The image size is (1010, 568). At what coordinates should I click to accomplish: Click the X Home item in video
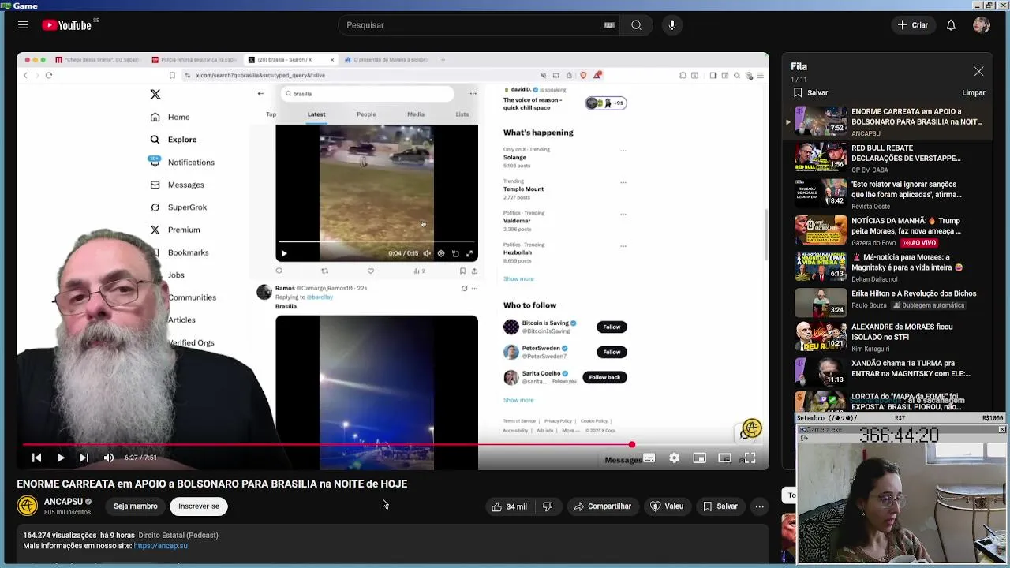[170, 117]
